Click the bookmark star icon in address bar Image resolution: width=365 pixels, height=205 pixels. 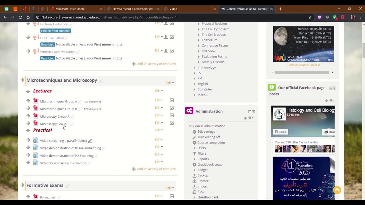pyautogui.click(x=310, y=17)
